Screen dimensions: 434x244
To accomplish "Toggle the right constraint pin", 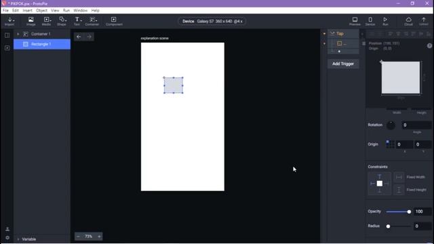I will [387, 184].
